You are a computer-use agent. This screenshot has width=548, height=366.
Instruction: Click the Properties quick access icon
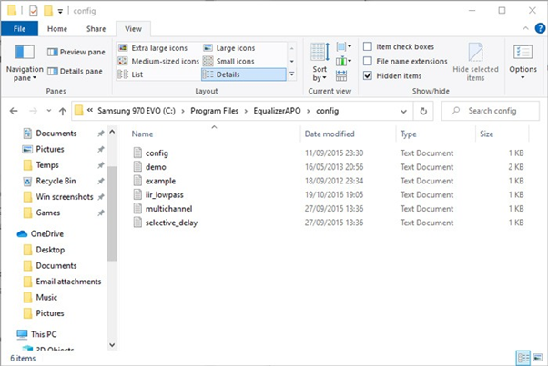click(x=33, y=11)
